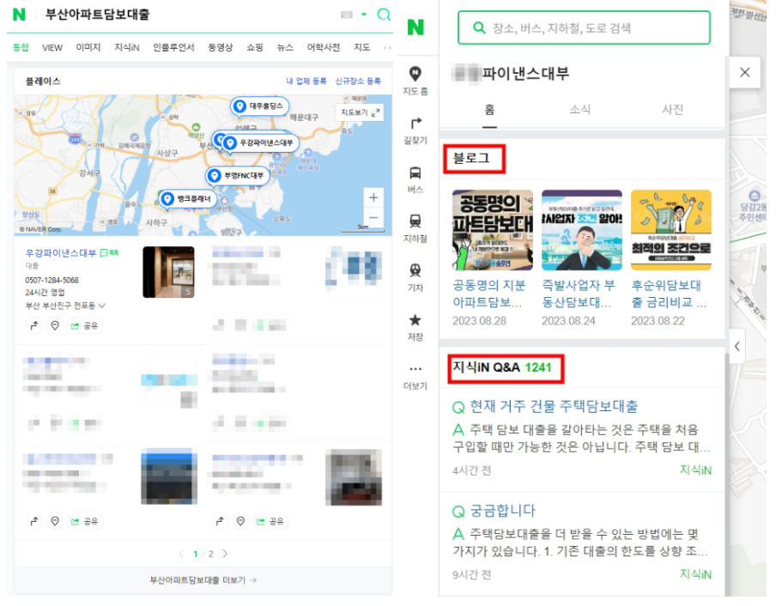Click phone number 0507-1284-5068
Image resolution: width=776 pixels, height=606 pixels.
pos(52,281)
